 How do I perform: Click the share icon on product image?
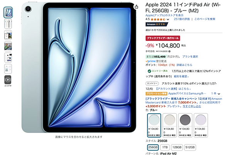click(x=137, y=7)
